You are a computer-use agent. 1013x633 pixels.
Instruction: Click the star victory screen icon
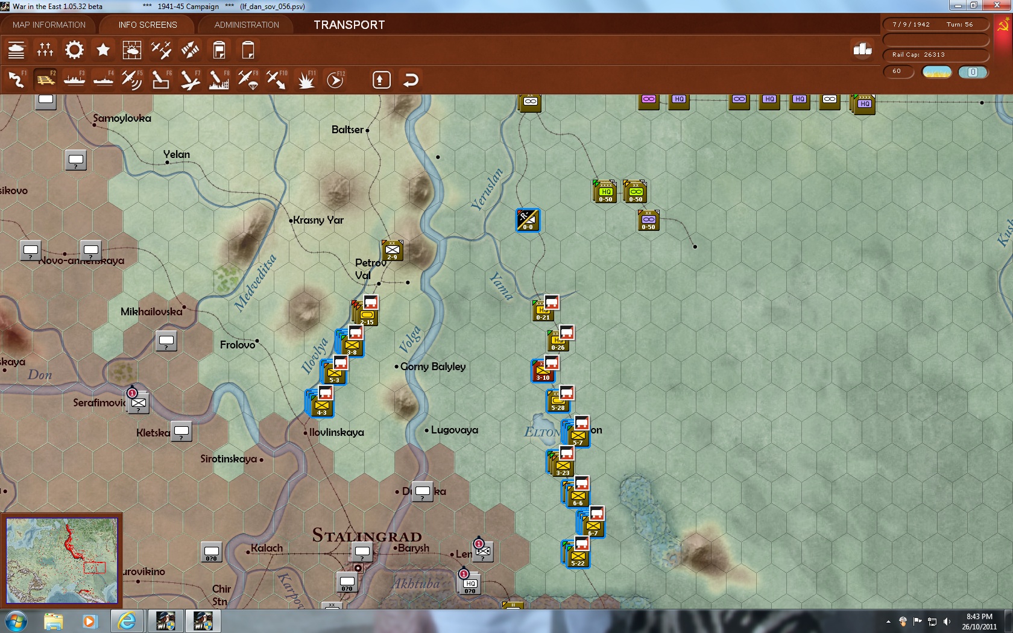tap(103, 50)
